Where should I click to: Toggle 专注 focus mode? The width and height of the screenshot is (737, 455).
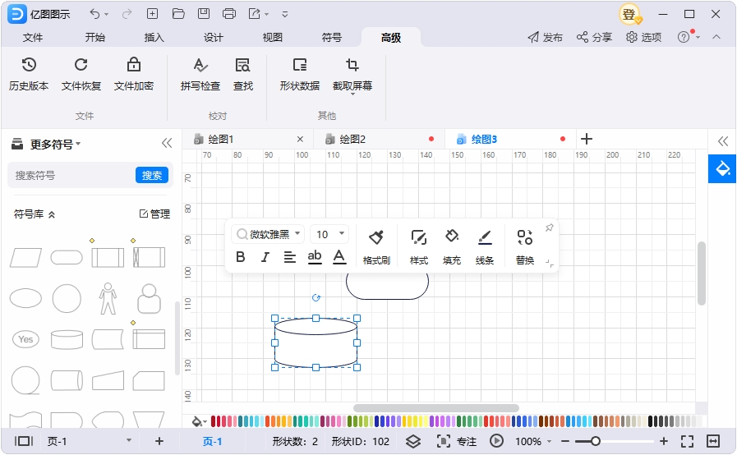(456, 441)
